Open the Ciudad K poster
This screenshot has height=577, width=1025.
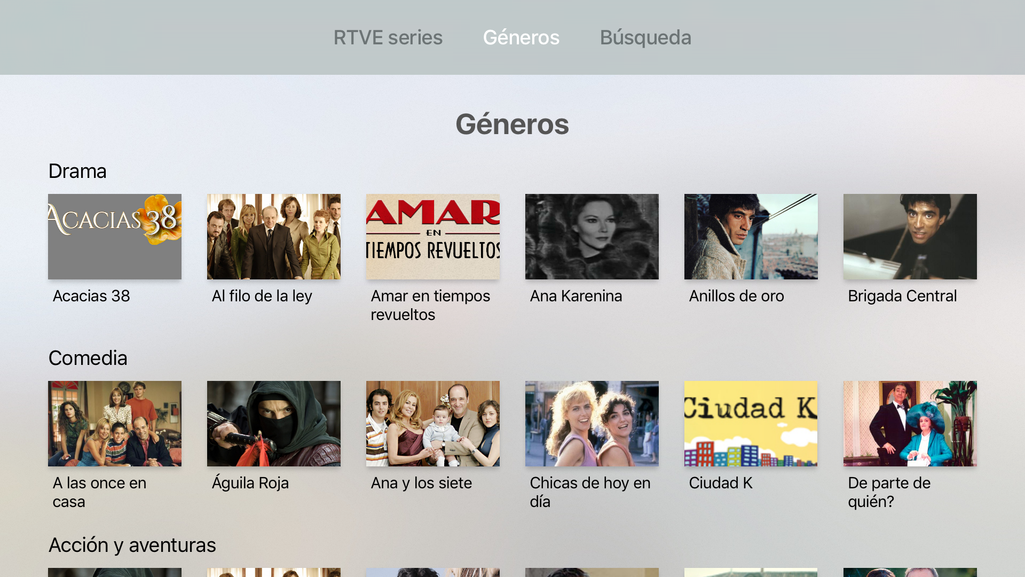pyautogui.click(x=751, y=424)
